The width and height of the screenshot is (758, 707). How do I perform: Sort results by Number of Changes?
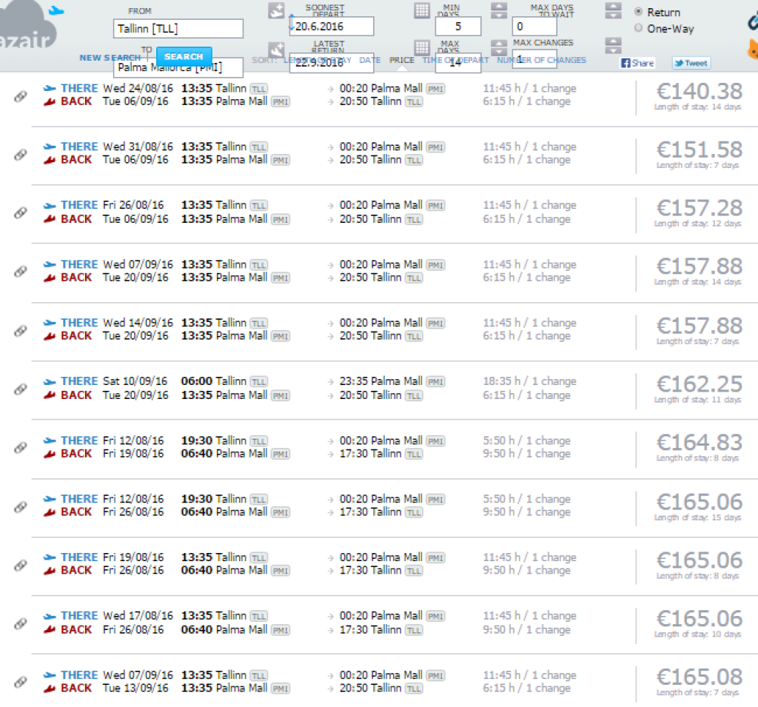point(541,61)
